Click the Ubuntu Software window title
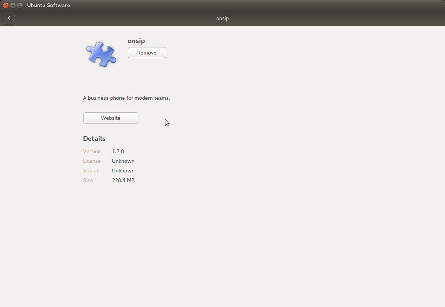 (49, 5)
